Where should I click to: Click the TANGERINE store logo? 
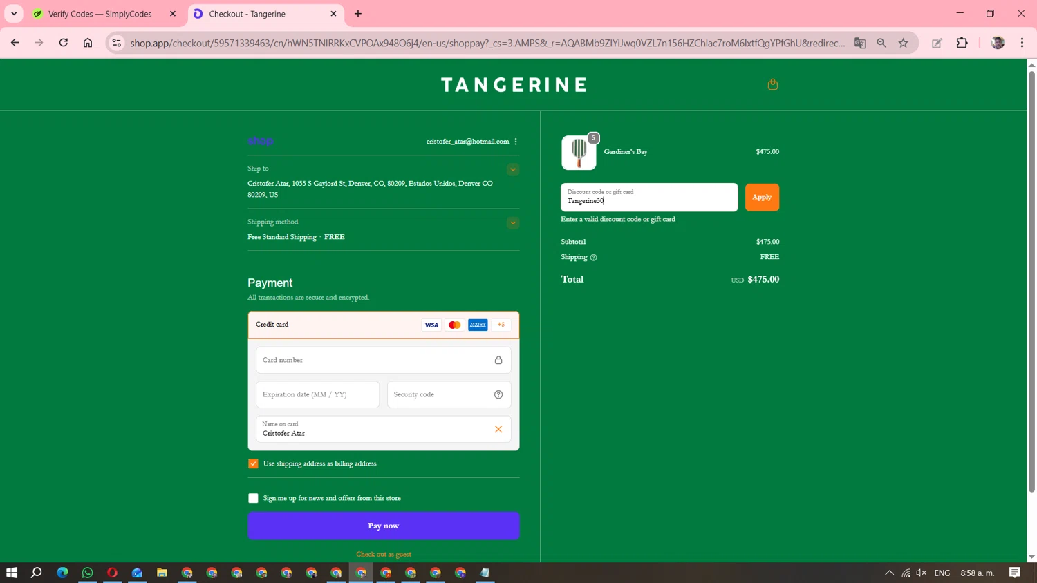point(514,85)
